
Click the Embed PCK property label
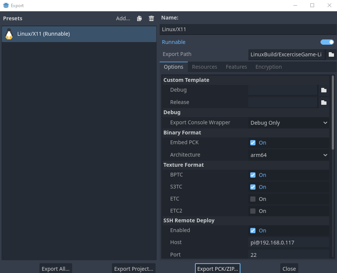184,143
